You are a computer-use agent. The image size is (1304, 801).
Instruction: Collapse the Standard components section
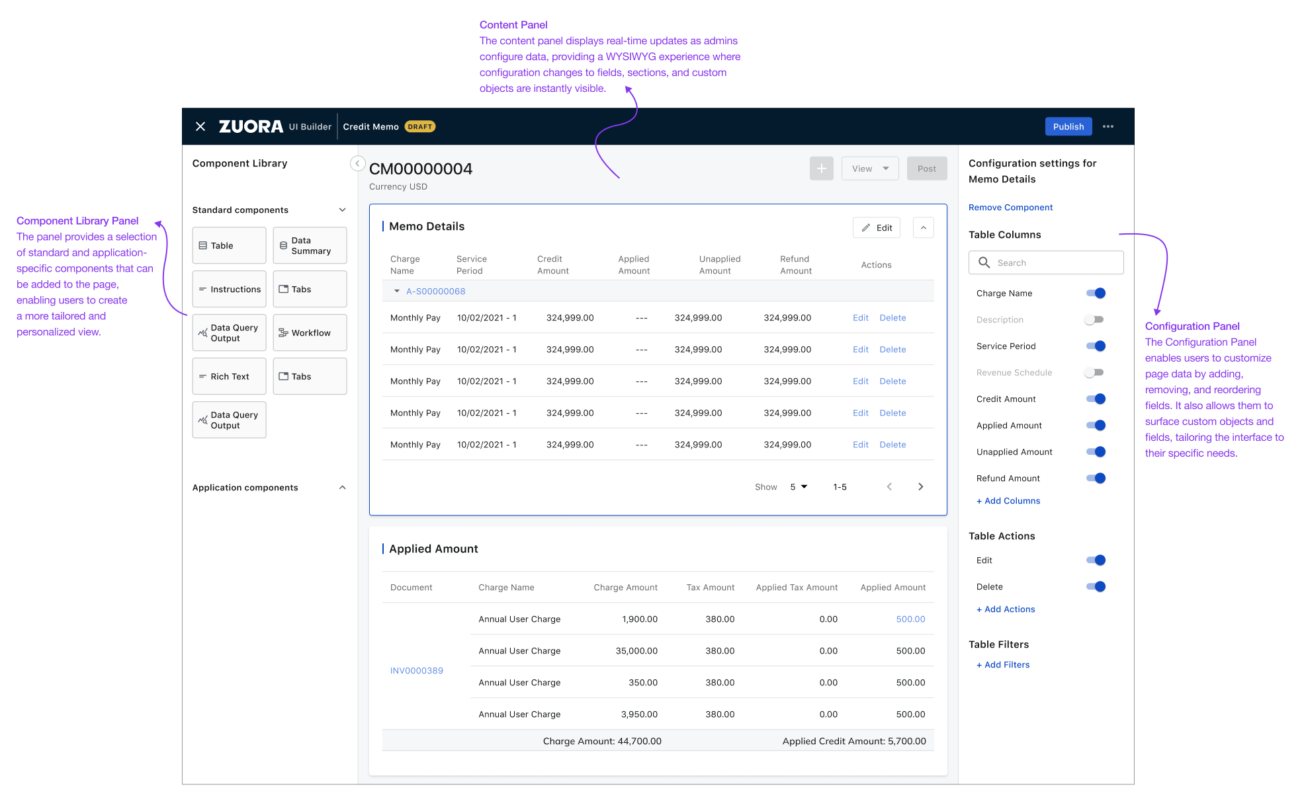pyautogui.click(x=342, y=210)
